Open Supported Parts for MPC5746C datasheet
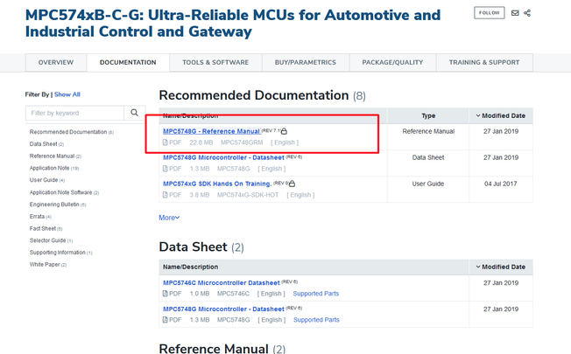 pos(315,294)
